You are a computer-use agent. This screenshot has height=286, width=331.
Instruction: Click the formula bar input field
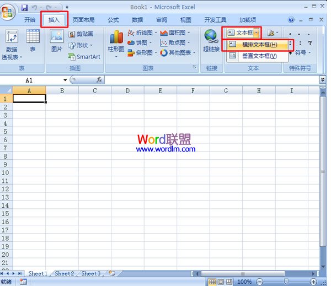click(x=212, y=80)
